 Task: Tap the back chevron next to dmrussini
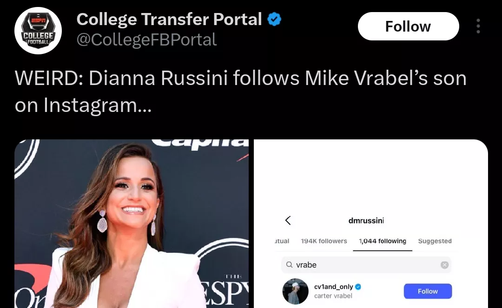288,220
